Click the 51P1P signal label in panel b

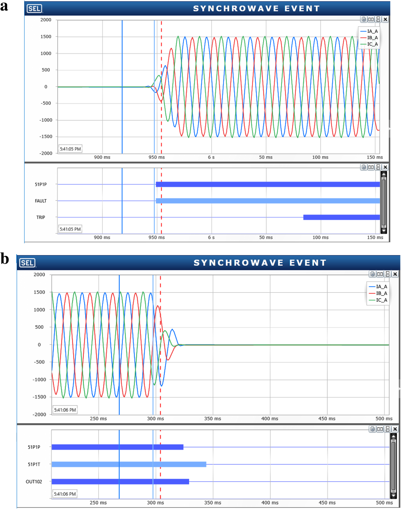point(34,447)
